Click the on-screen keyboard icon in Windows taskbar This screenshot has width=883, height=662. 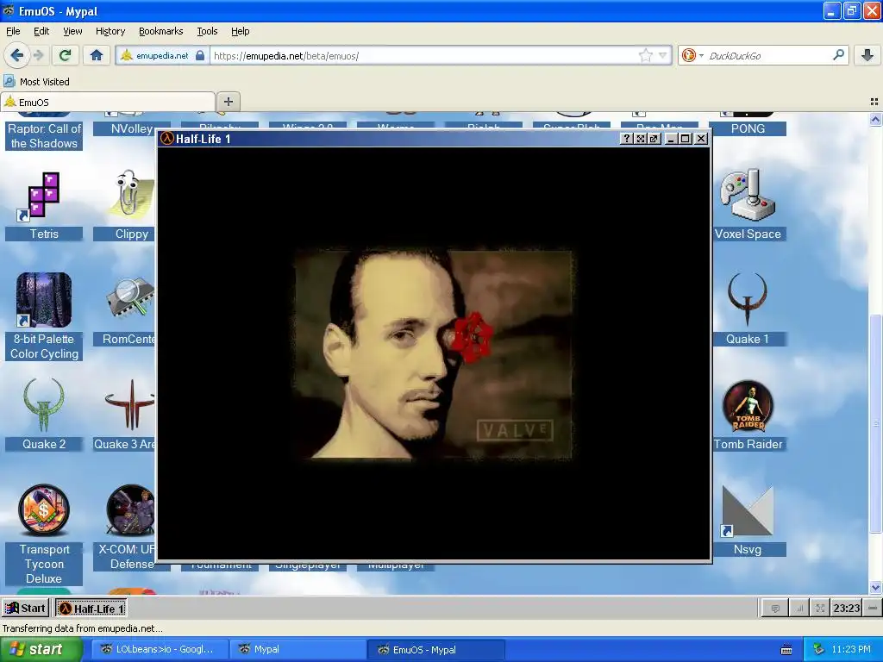click(786, 650)
